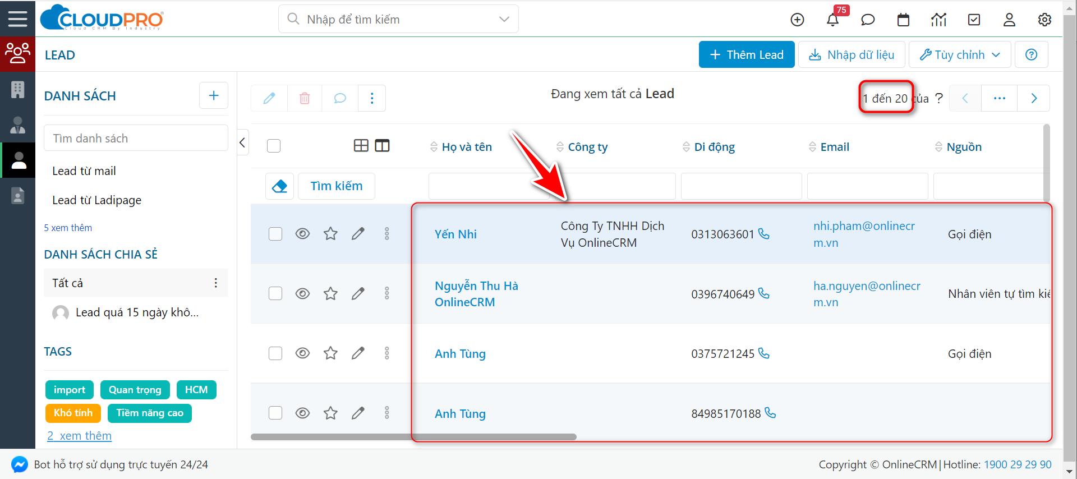Star the Yến Nhi lead

[x=330, y=233]
